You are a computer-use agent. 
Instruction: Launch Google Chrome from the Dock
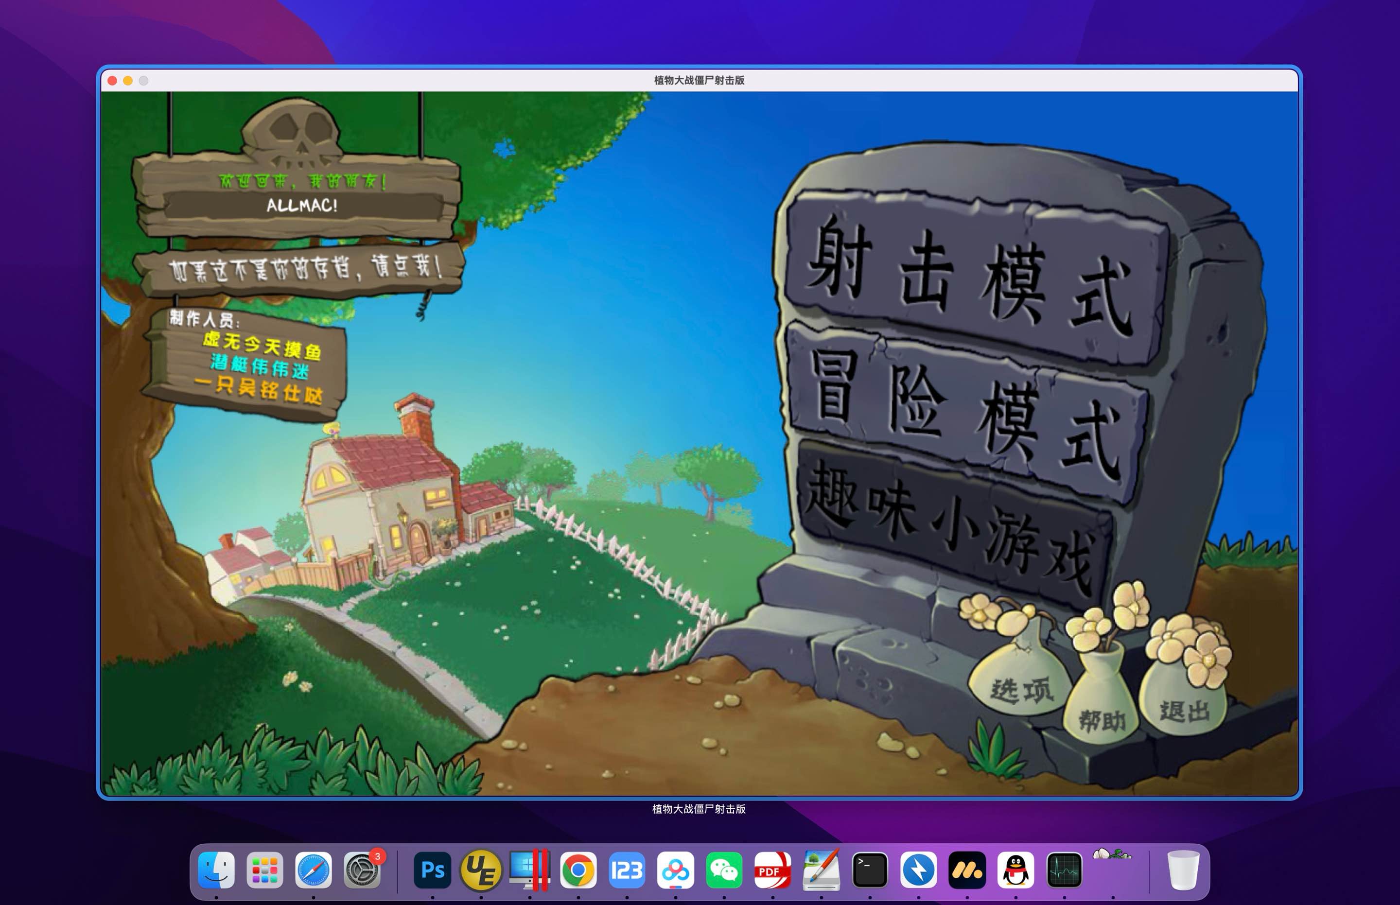click(578, 870)
